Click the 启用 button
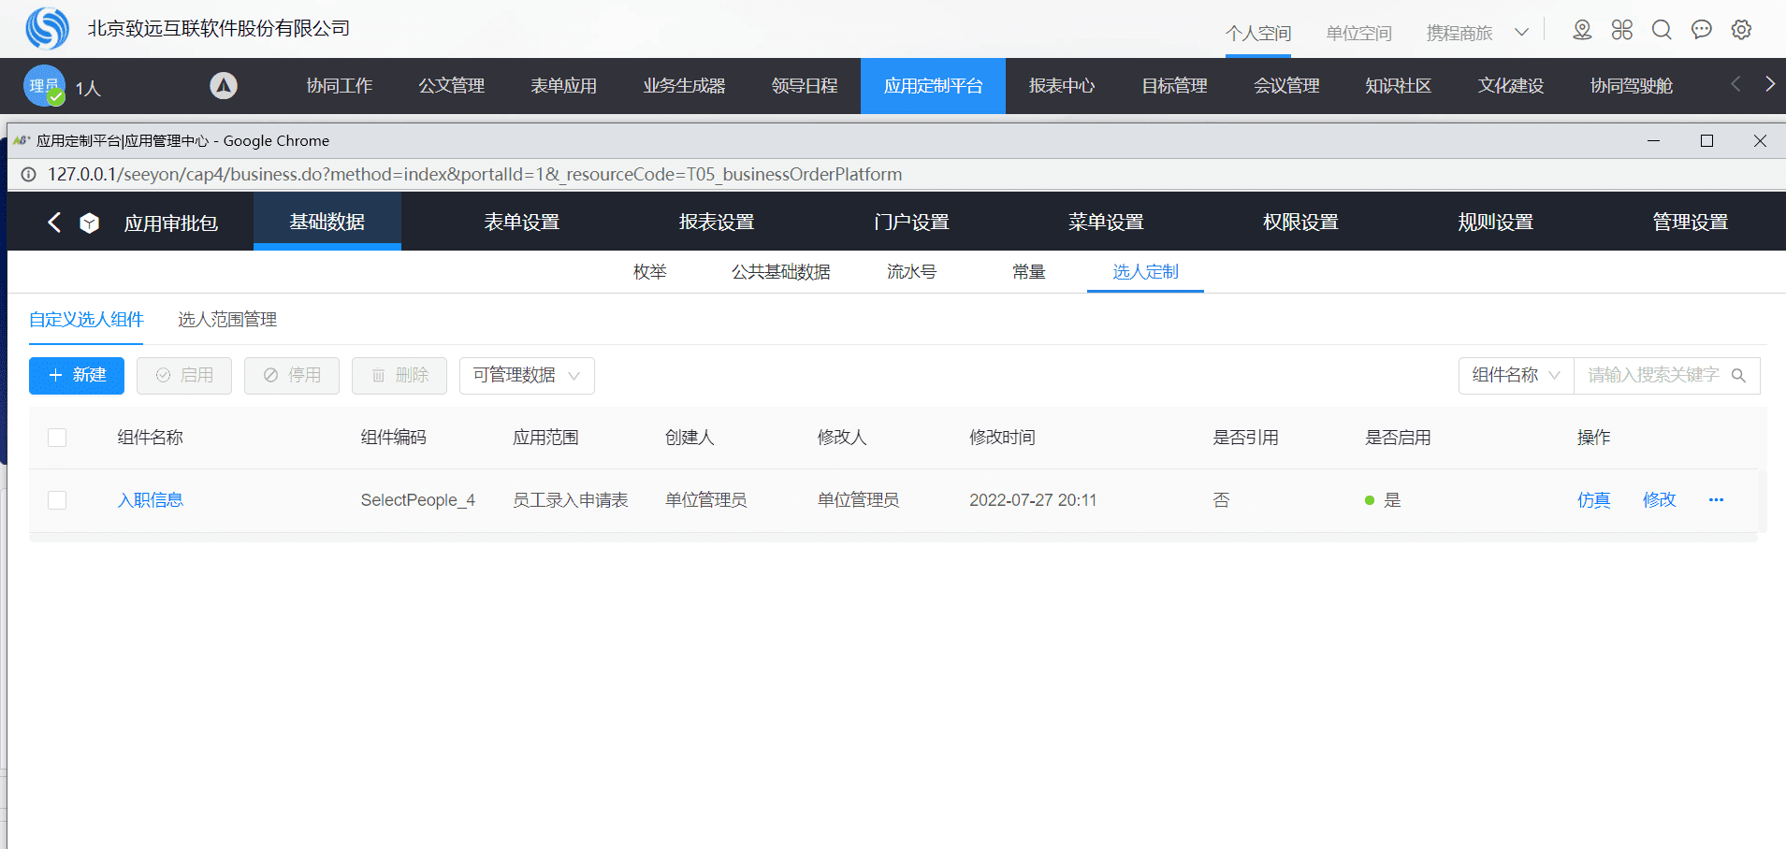This screenshot has height=849, width=1786. click(x=184, y=376)
